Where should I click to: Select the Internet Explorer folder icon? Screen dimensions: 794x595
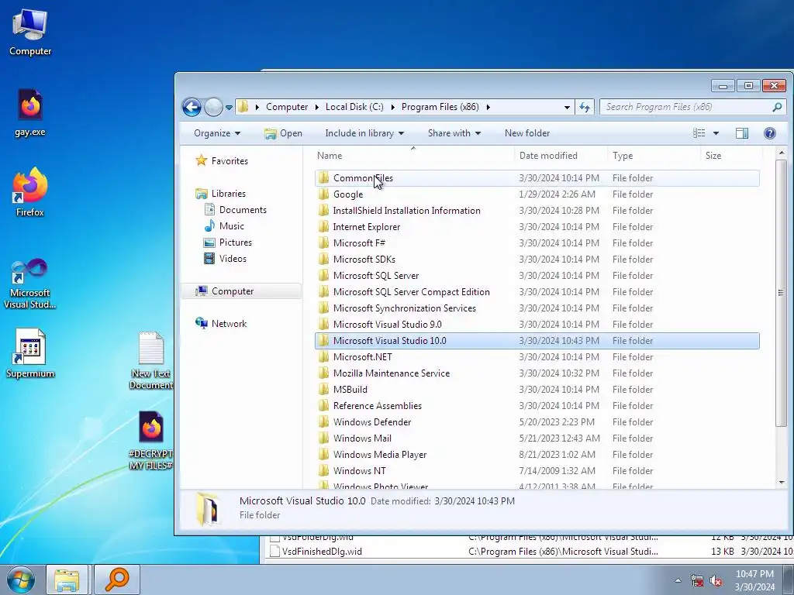pyautogui.click(x=323, y=227)
